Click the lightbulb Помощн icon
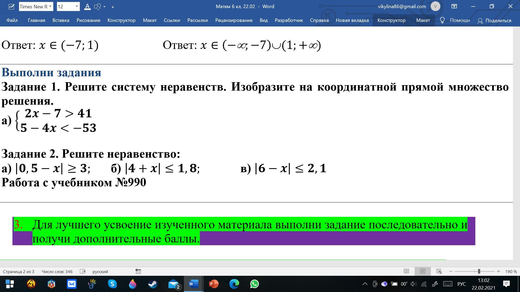The height and width of the screenshot is (292, 520). 442,21
